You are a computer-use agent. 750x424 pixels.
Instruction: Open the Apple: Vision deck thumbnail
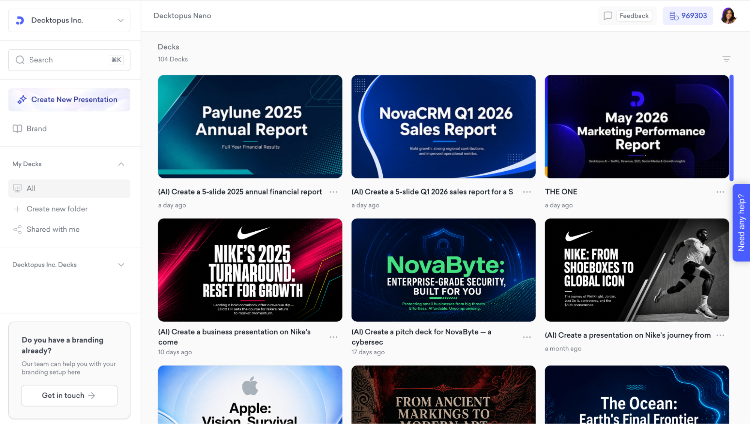click(250, 395)
